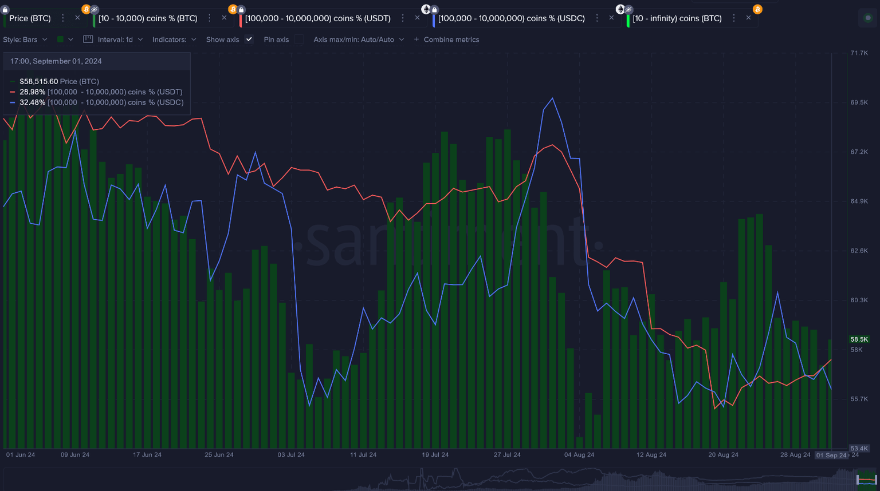
Task: Remove [10 - 10,000) coins % (BTC) metric
Action: tap(224, 18)
